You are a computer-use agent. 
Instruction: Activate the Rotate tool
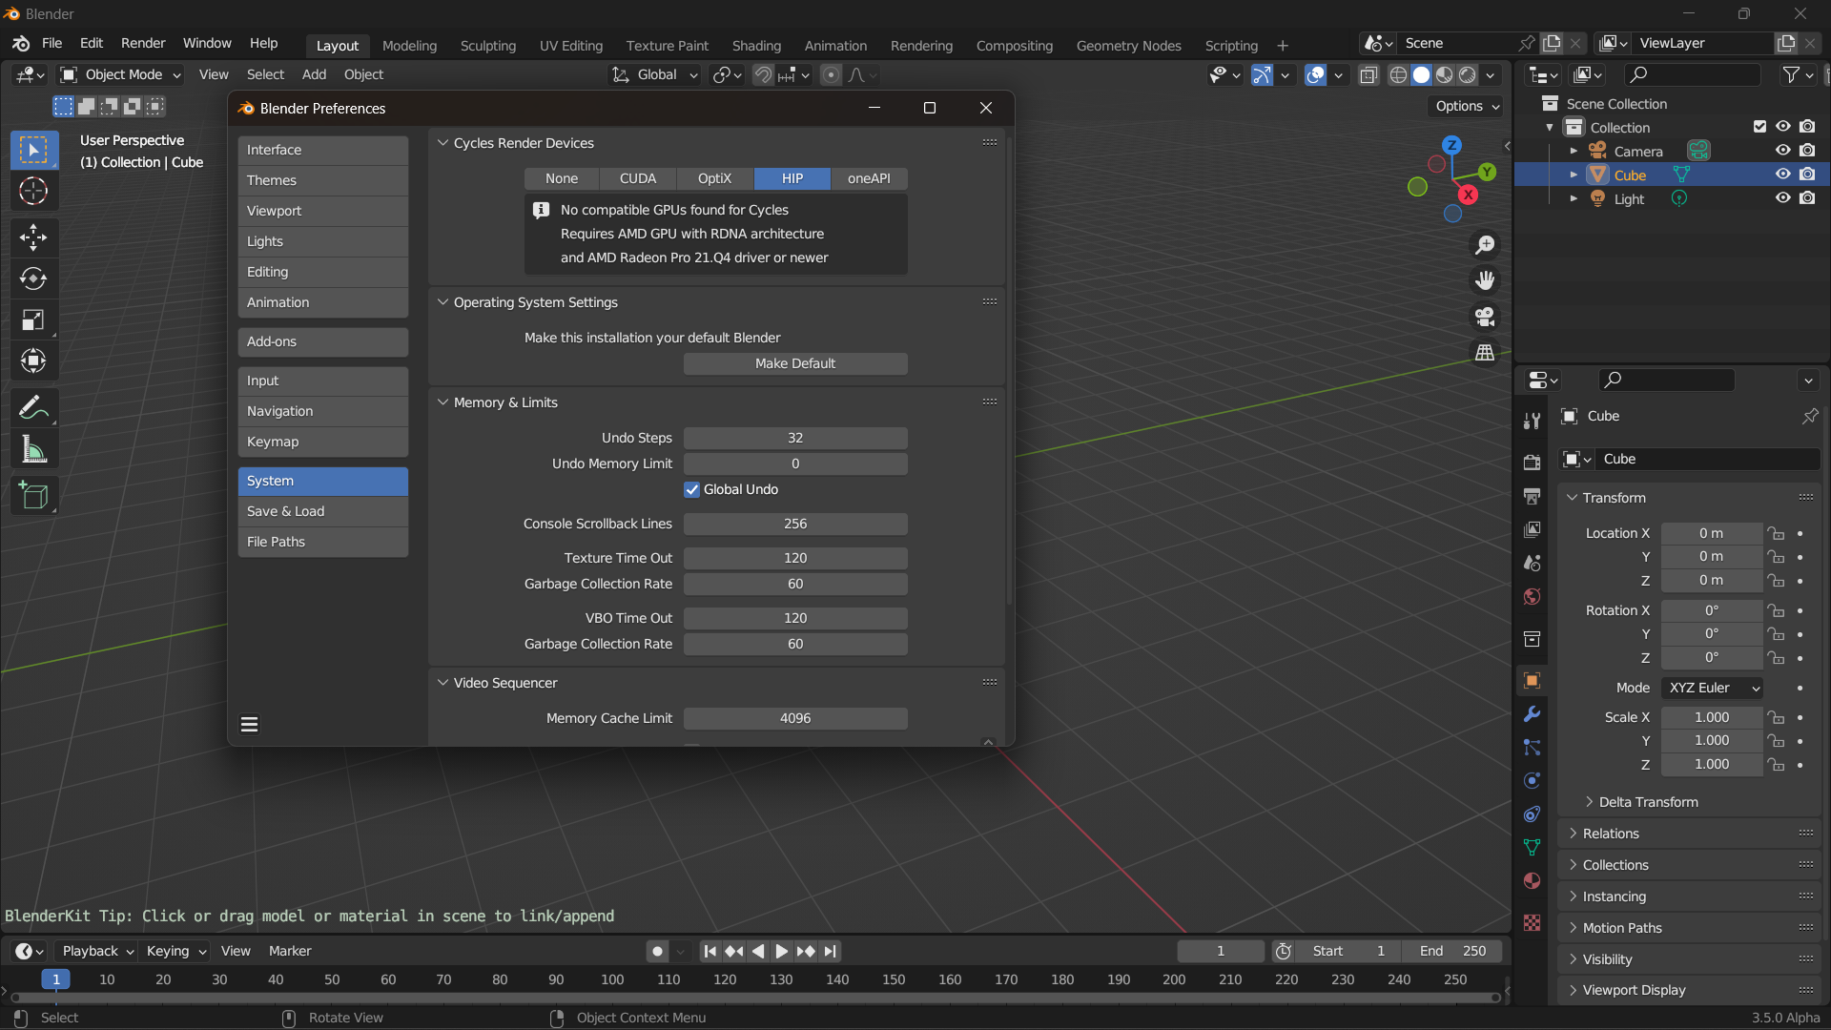33,278
